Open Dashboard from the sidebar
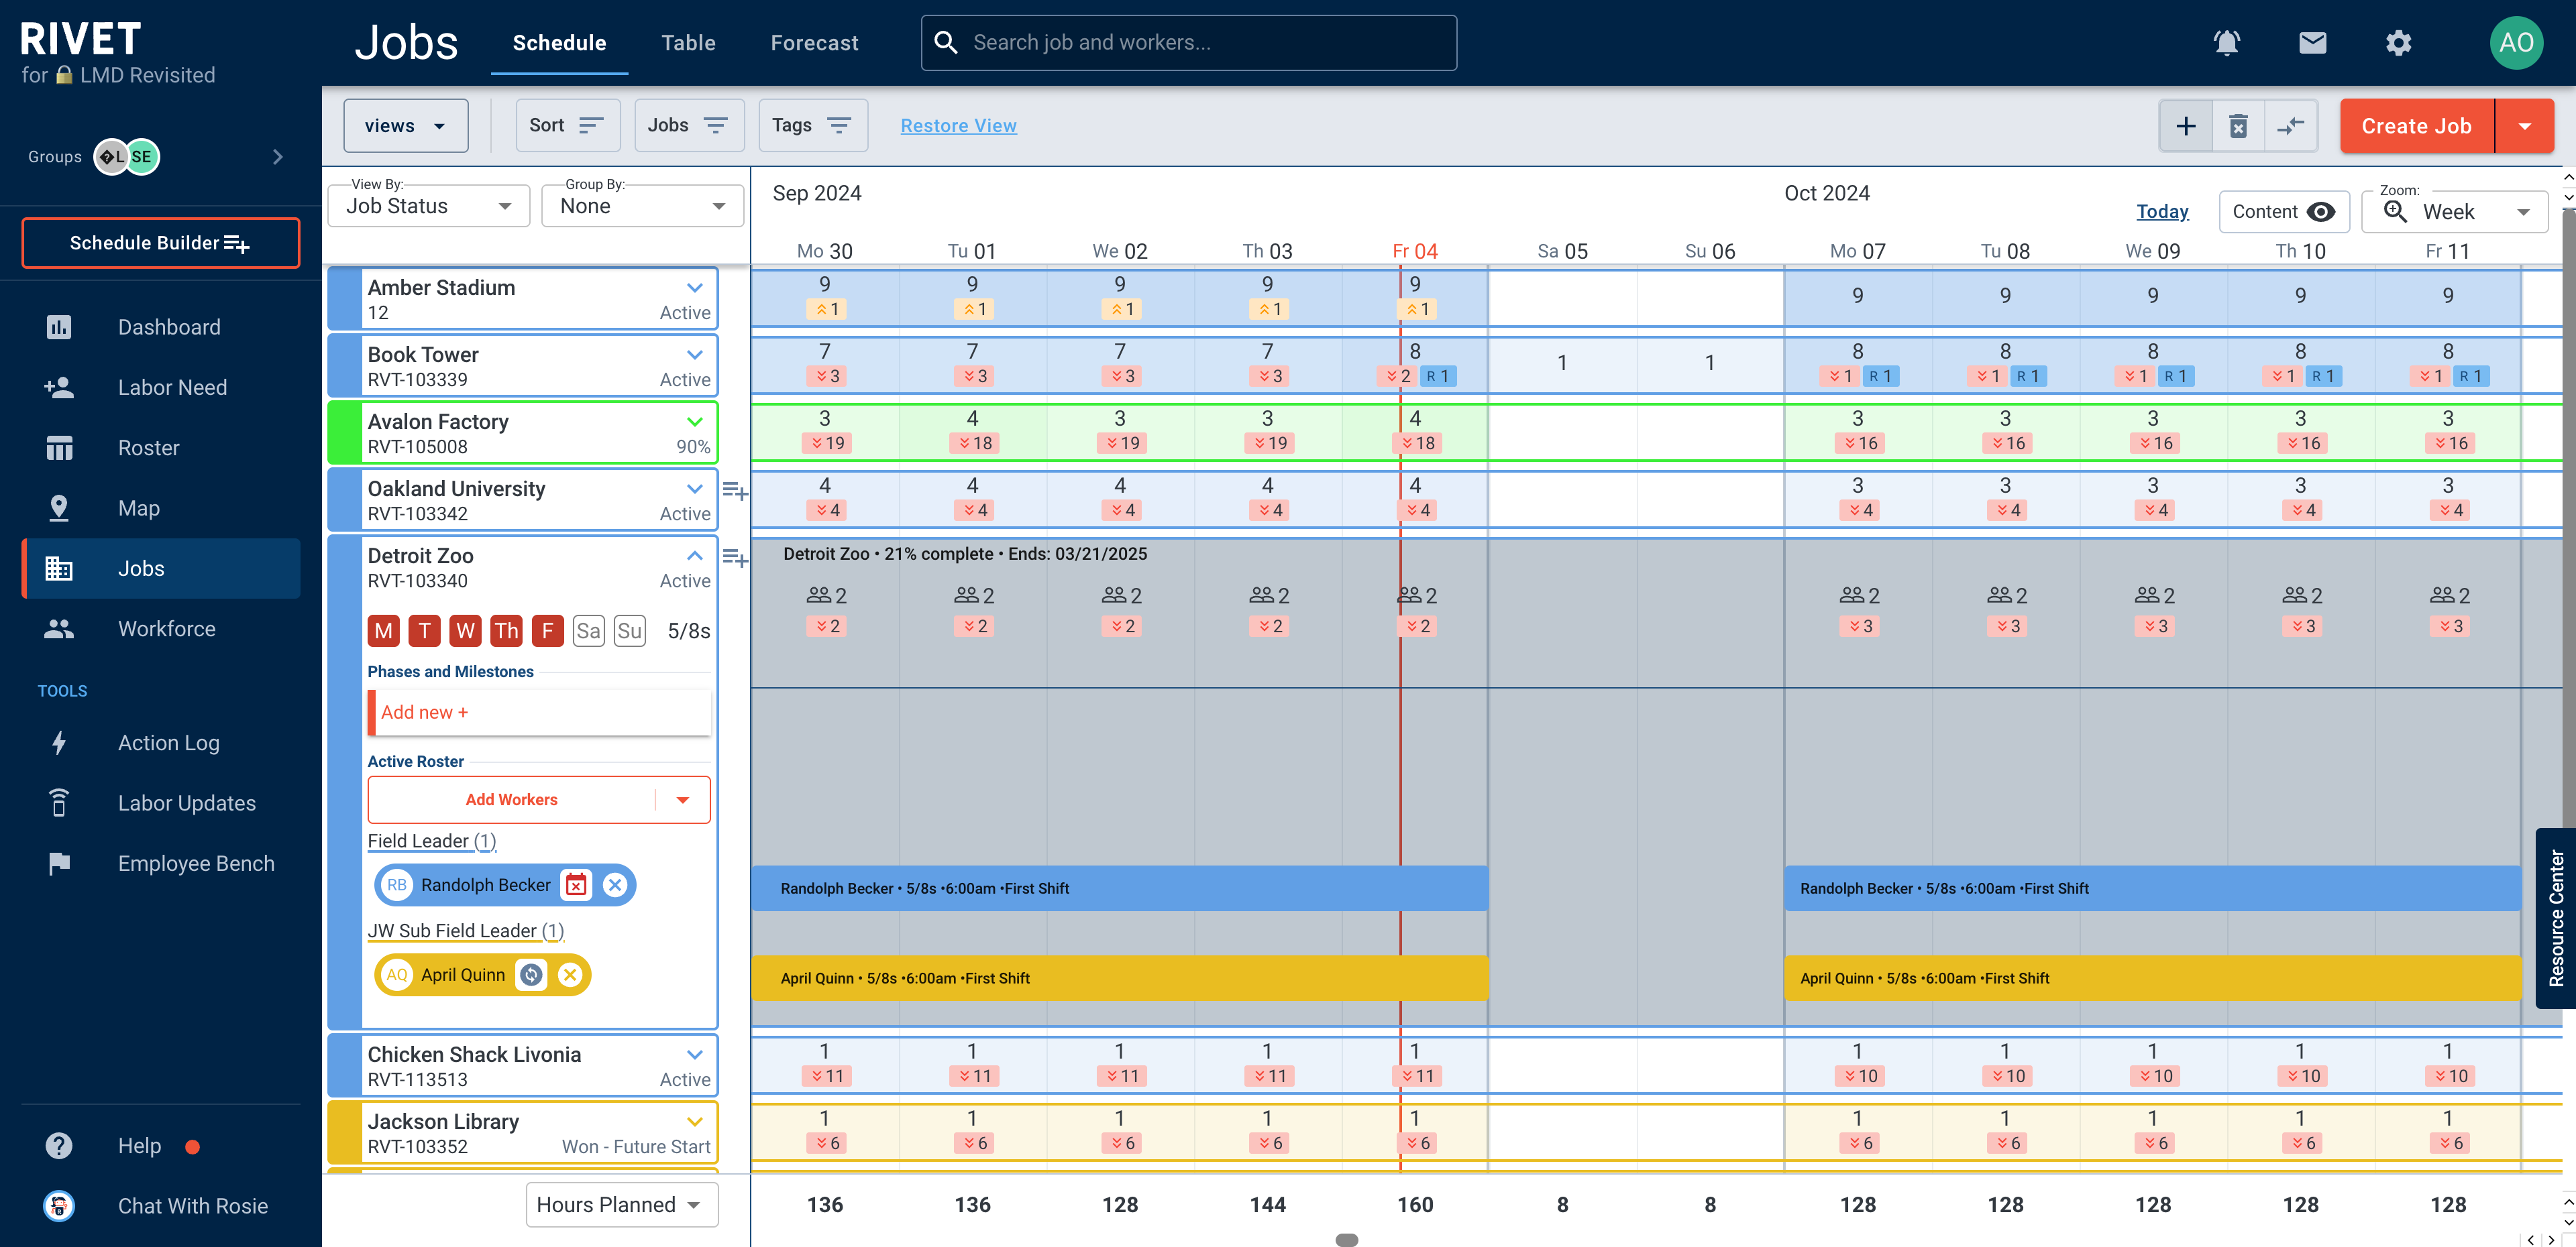This screenshot has height=1247, width=2576. coord(161,326)
